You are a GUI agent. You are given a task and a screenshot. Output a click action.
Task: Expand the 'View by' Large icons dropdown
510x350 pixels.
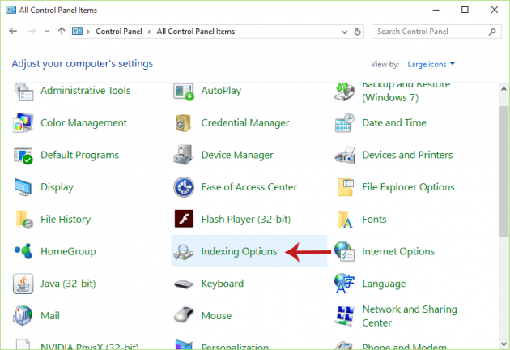430,64
